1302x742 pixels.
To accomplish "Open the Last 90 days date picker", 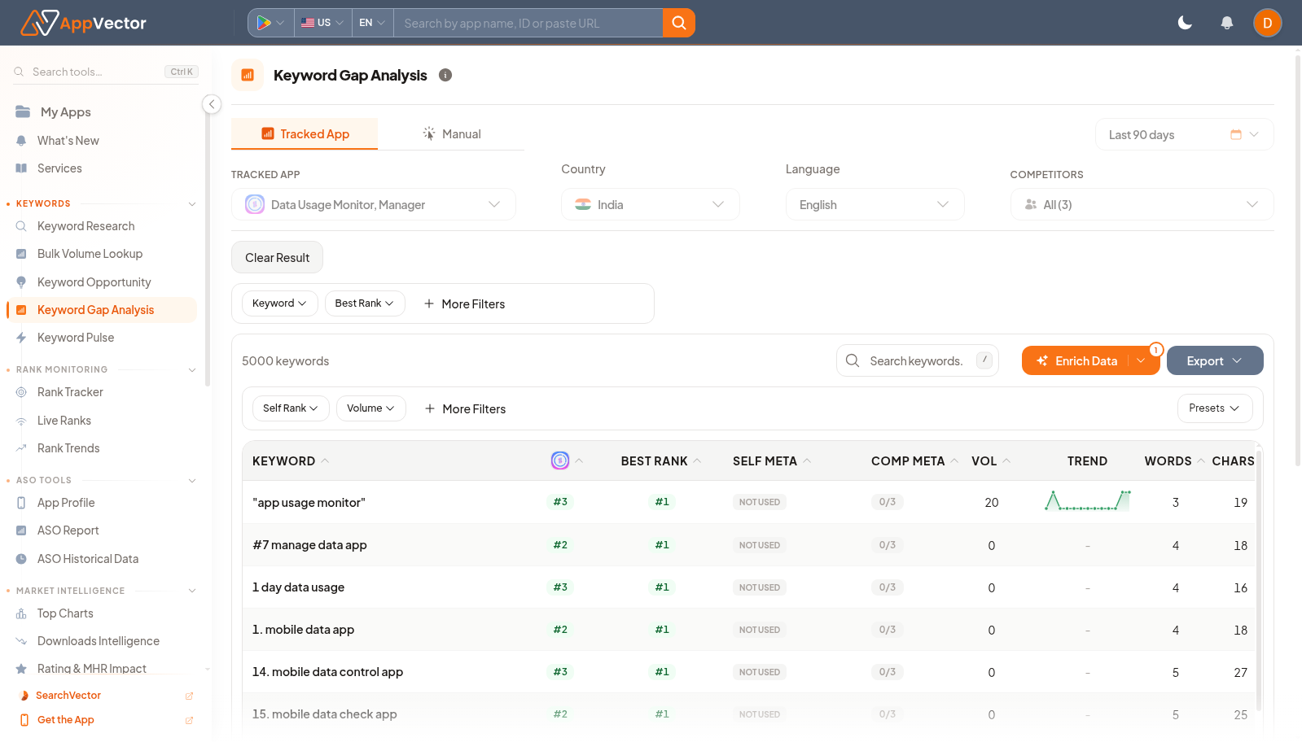I will (1184, 135).
